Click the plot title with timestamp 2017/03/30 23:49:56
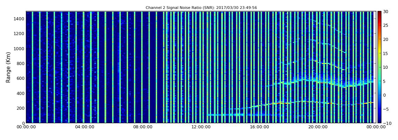This screenshot has width=398, height=140. point(201,8)
